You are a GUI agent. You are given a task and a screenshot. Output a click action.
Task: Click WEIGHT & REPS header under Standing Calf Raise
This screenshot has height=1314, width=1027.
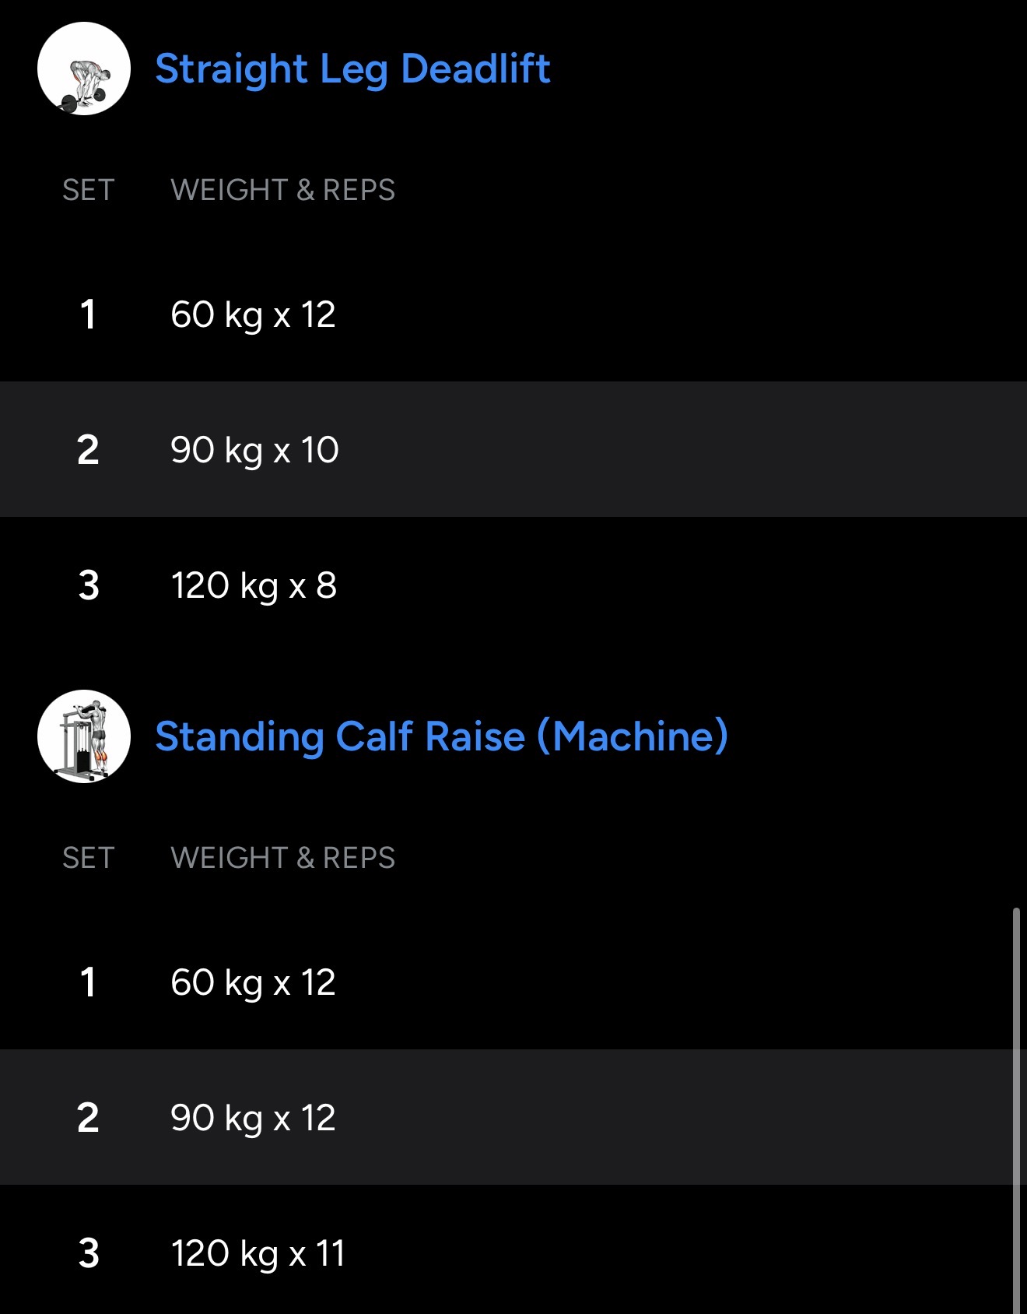point(282,858)
